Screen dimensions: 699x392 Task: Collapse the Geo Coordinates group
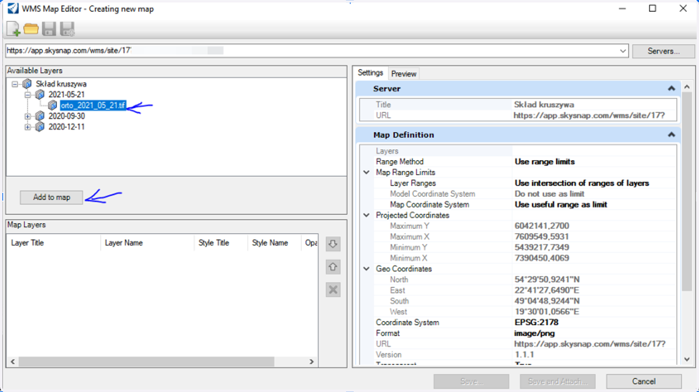pos(366,269)
